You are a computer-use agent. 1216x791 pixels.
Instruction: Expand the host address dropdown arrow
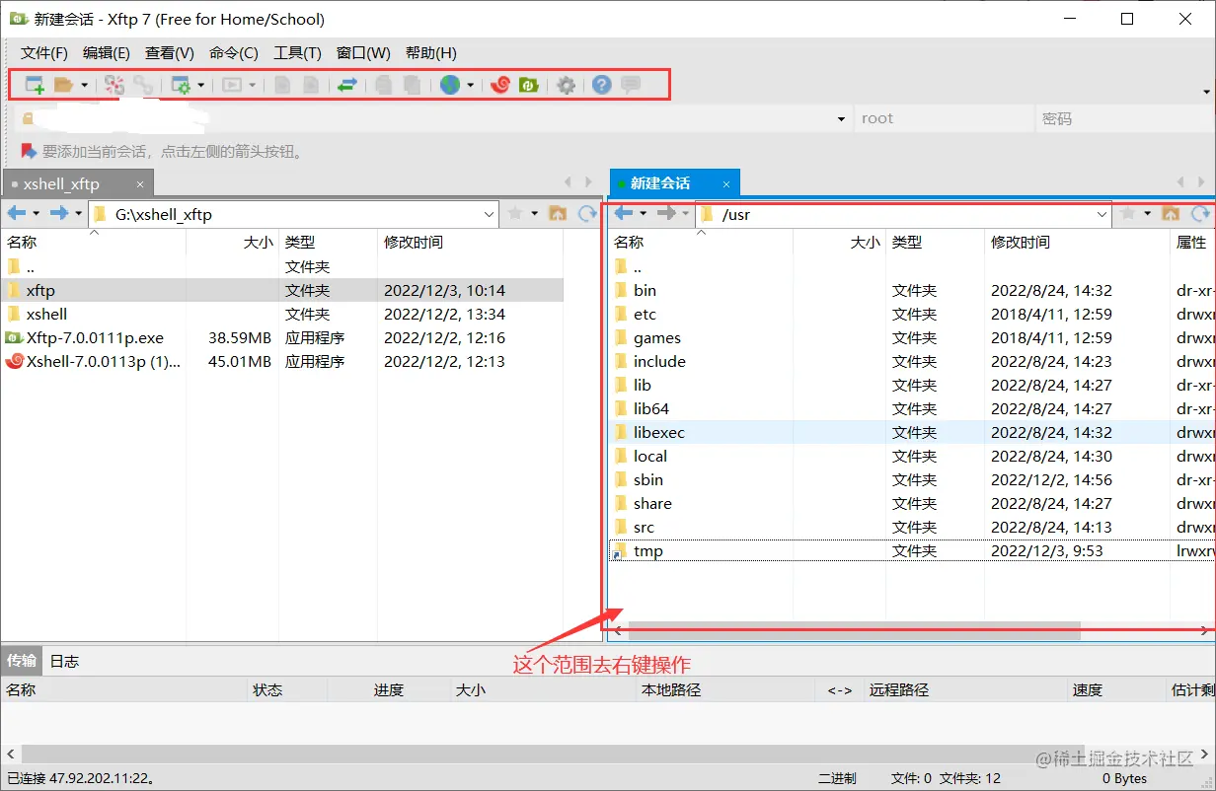(x=841, y=118)
